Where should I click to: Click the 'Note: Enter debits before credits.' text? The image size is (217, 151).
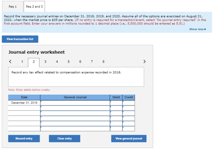point(29,90)
